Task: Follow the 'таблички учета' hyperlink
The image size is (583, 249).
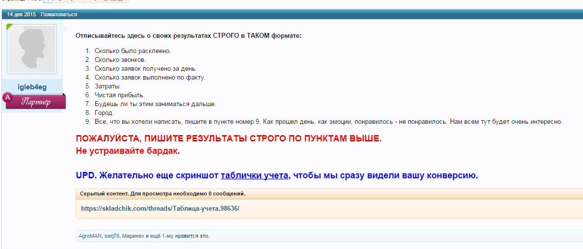Action: pyautogui.click(x=255, y=175)
